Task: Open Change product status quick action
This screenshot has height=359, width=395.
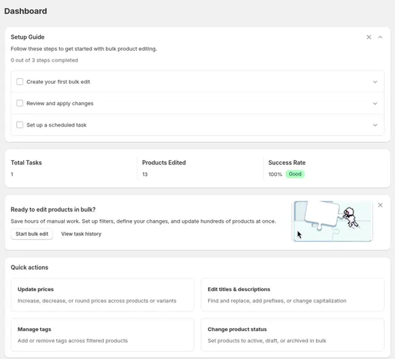Action: coord(292,335)
